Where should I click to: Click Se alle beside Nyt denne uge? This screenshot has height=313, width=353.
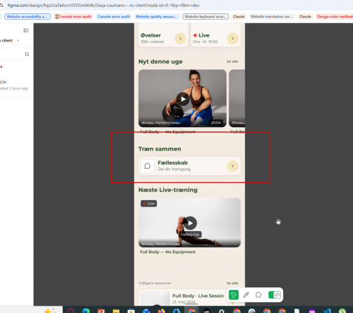232,62
